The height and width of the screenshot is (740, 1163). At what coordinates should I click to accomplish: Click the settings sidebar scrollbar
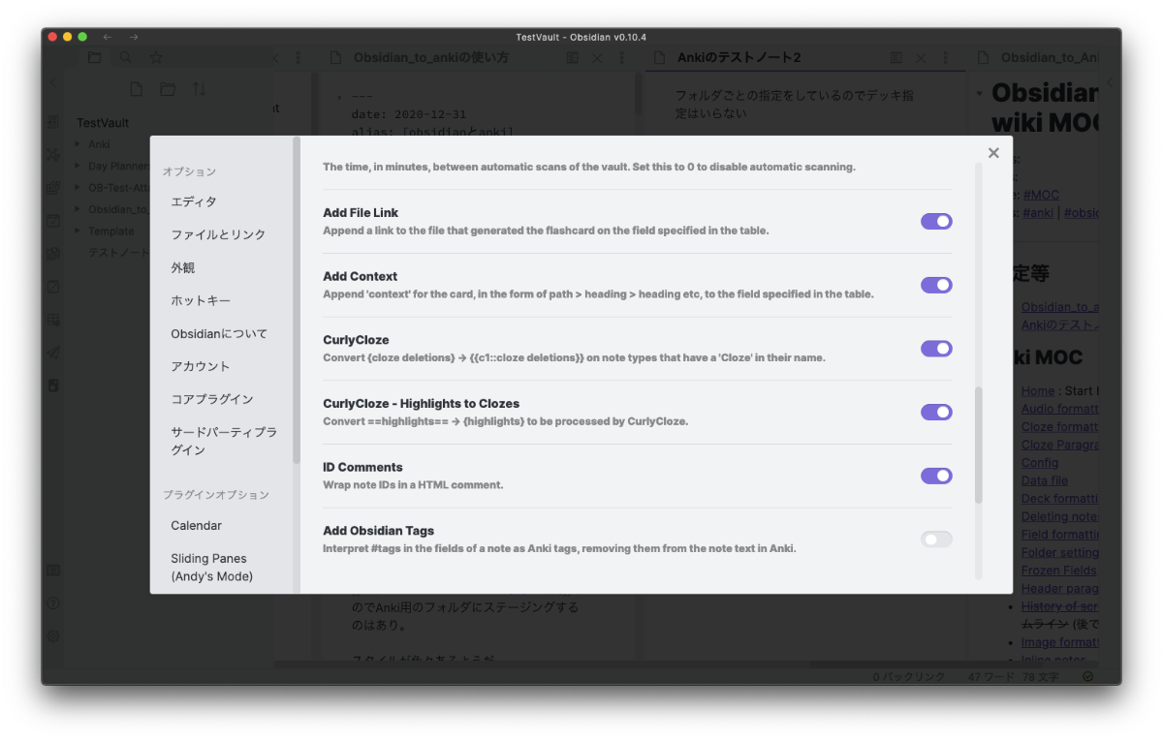pyautogui.click(x=297, y=300)
